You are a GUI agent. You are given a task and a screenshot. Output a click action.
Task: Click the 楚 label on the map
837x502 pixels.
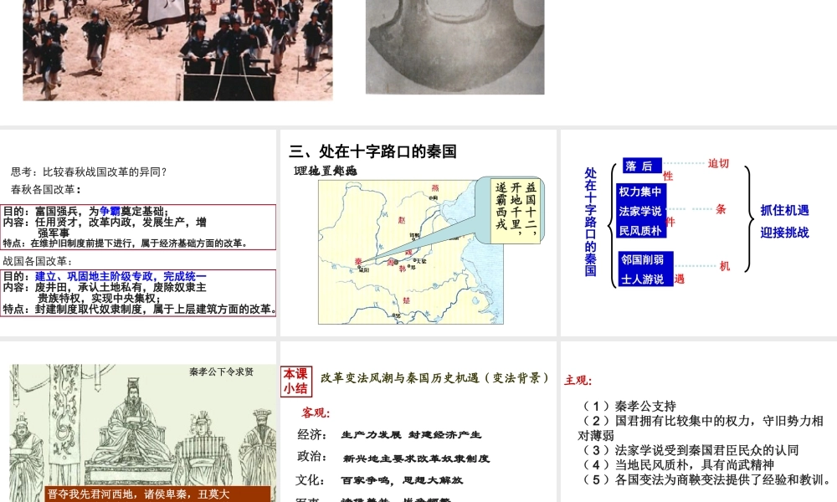(x=406, y=300)
